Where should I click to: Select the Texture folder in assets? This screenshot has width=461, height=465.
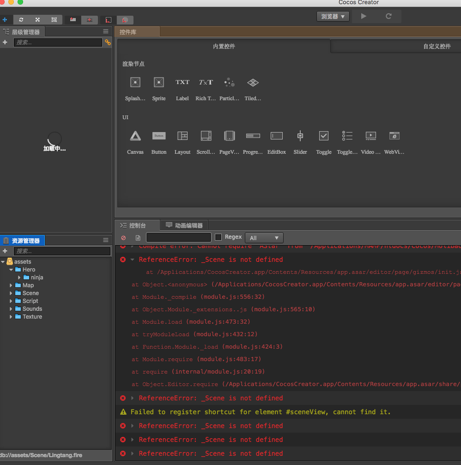[x=32, y=317]
